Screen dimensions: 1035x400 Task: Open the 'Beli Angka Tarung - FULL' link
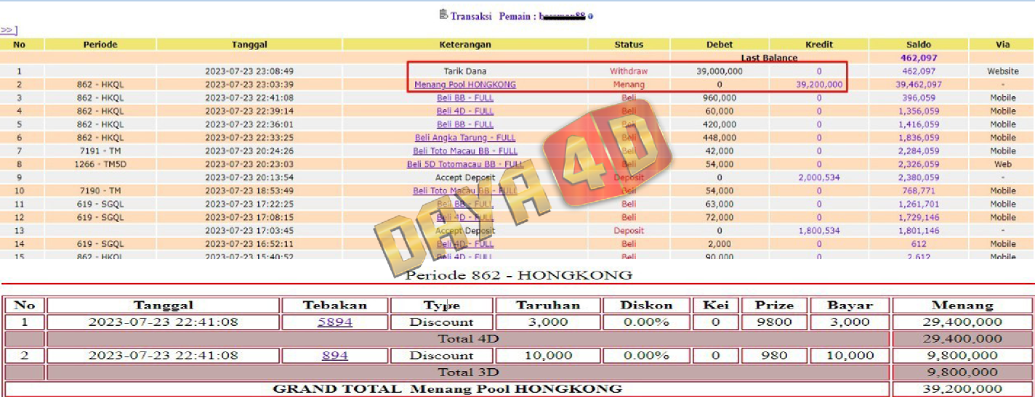coord(465,137)
